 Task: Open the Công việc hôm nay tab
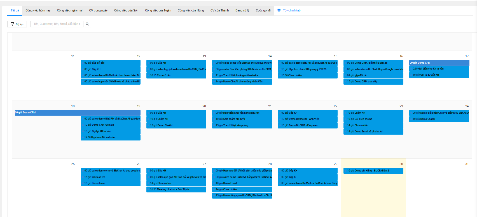pos(38,10)
